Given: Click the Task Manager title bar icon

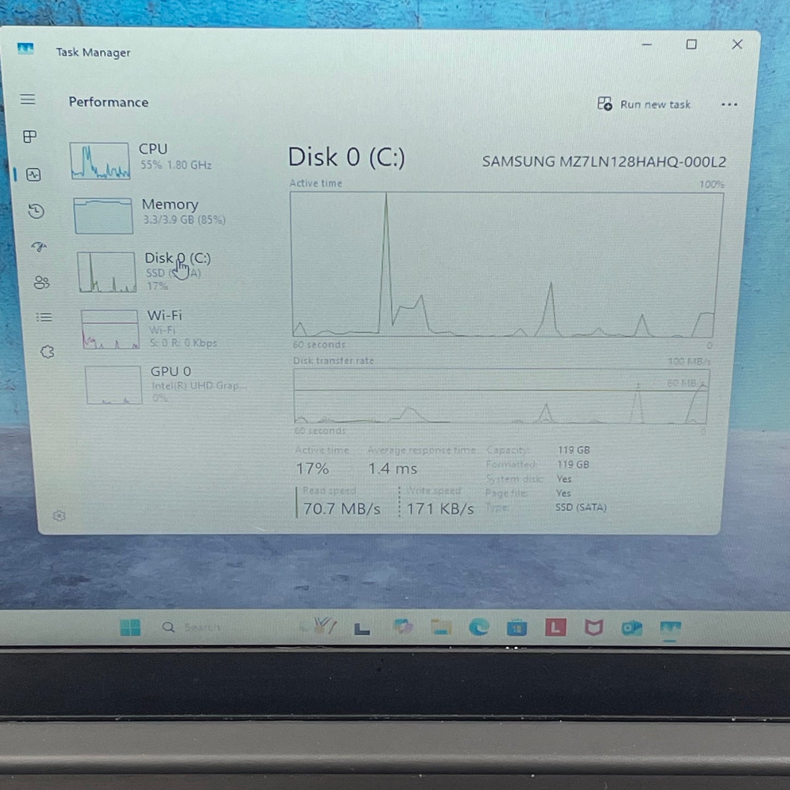Looking at the screenshot, I should tap(25, 49).
